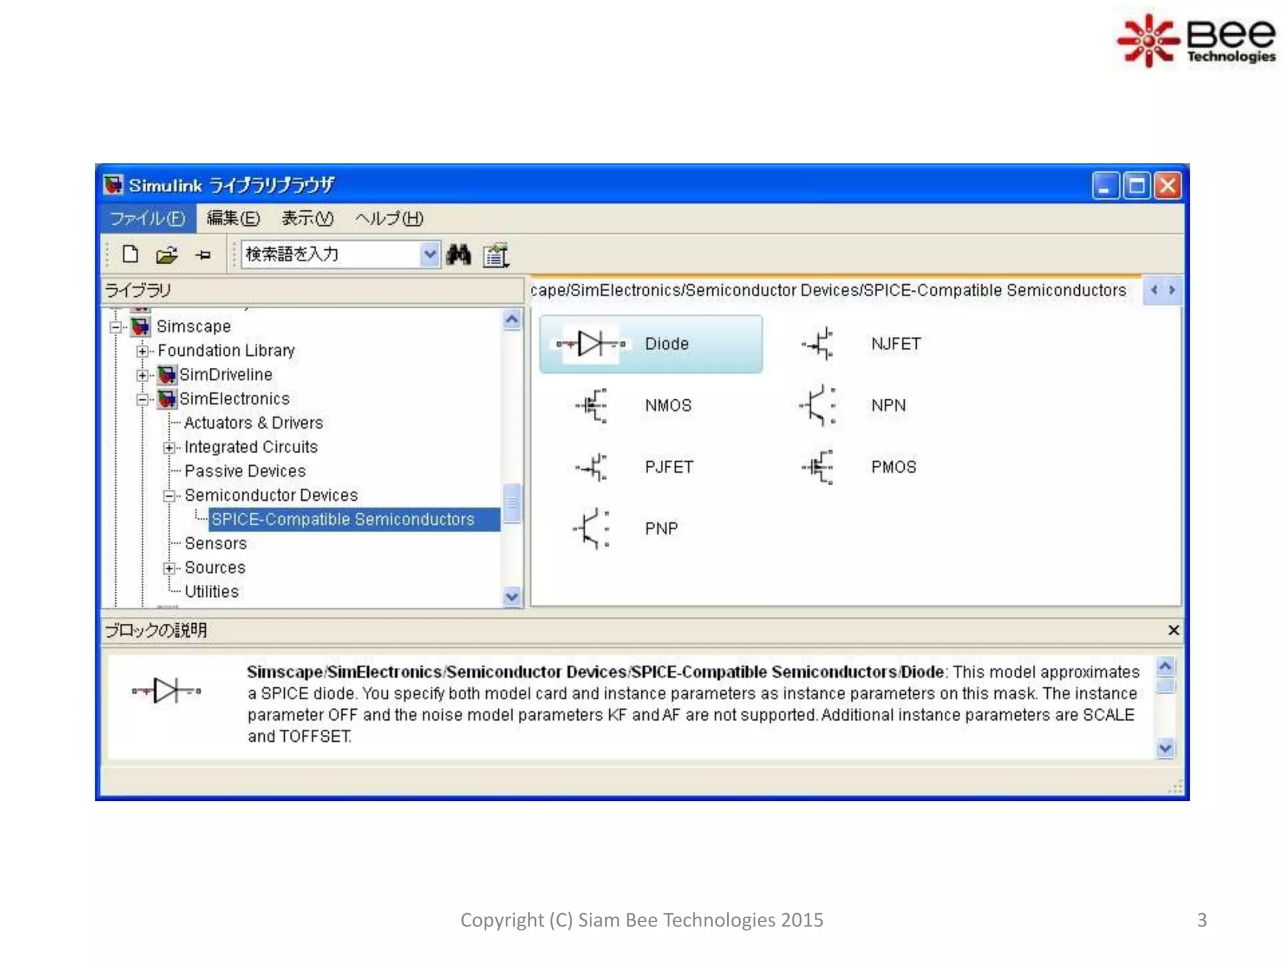Click the new model icon in toolbar

click(130, 254)
